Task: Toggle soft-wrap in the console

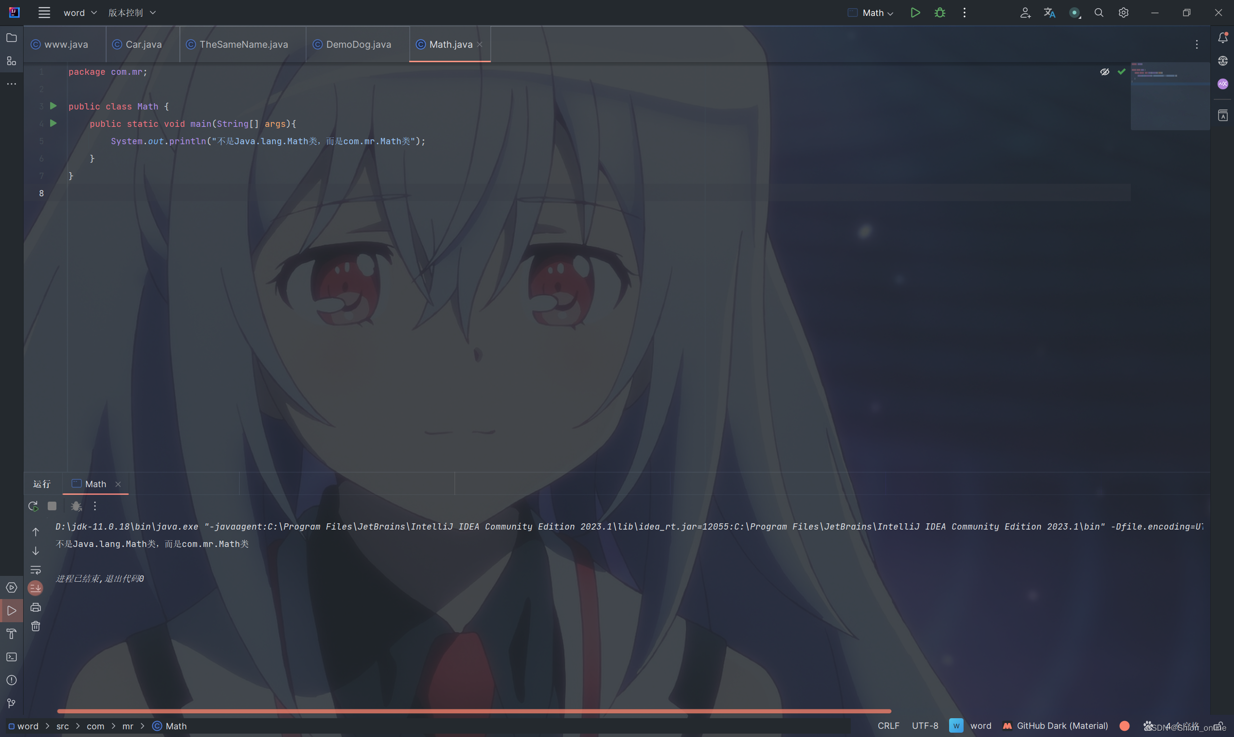Action: pyautogui.click(x=36, y=570)
